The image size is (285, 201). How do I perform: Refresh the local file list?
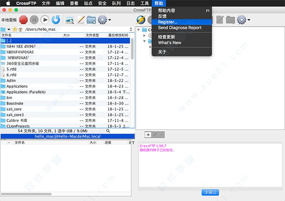(x=56, y=19)
